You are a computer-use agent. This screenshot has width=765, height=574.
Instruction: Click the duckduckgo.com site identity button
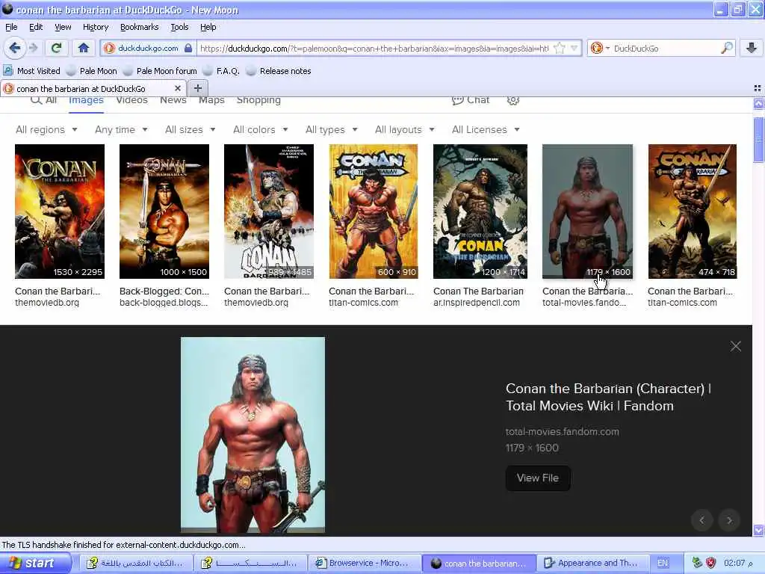tap(149, 48)
